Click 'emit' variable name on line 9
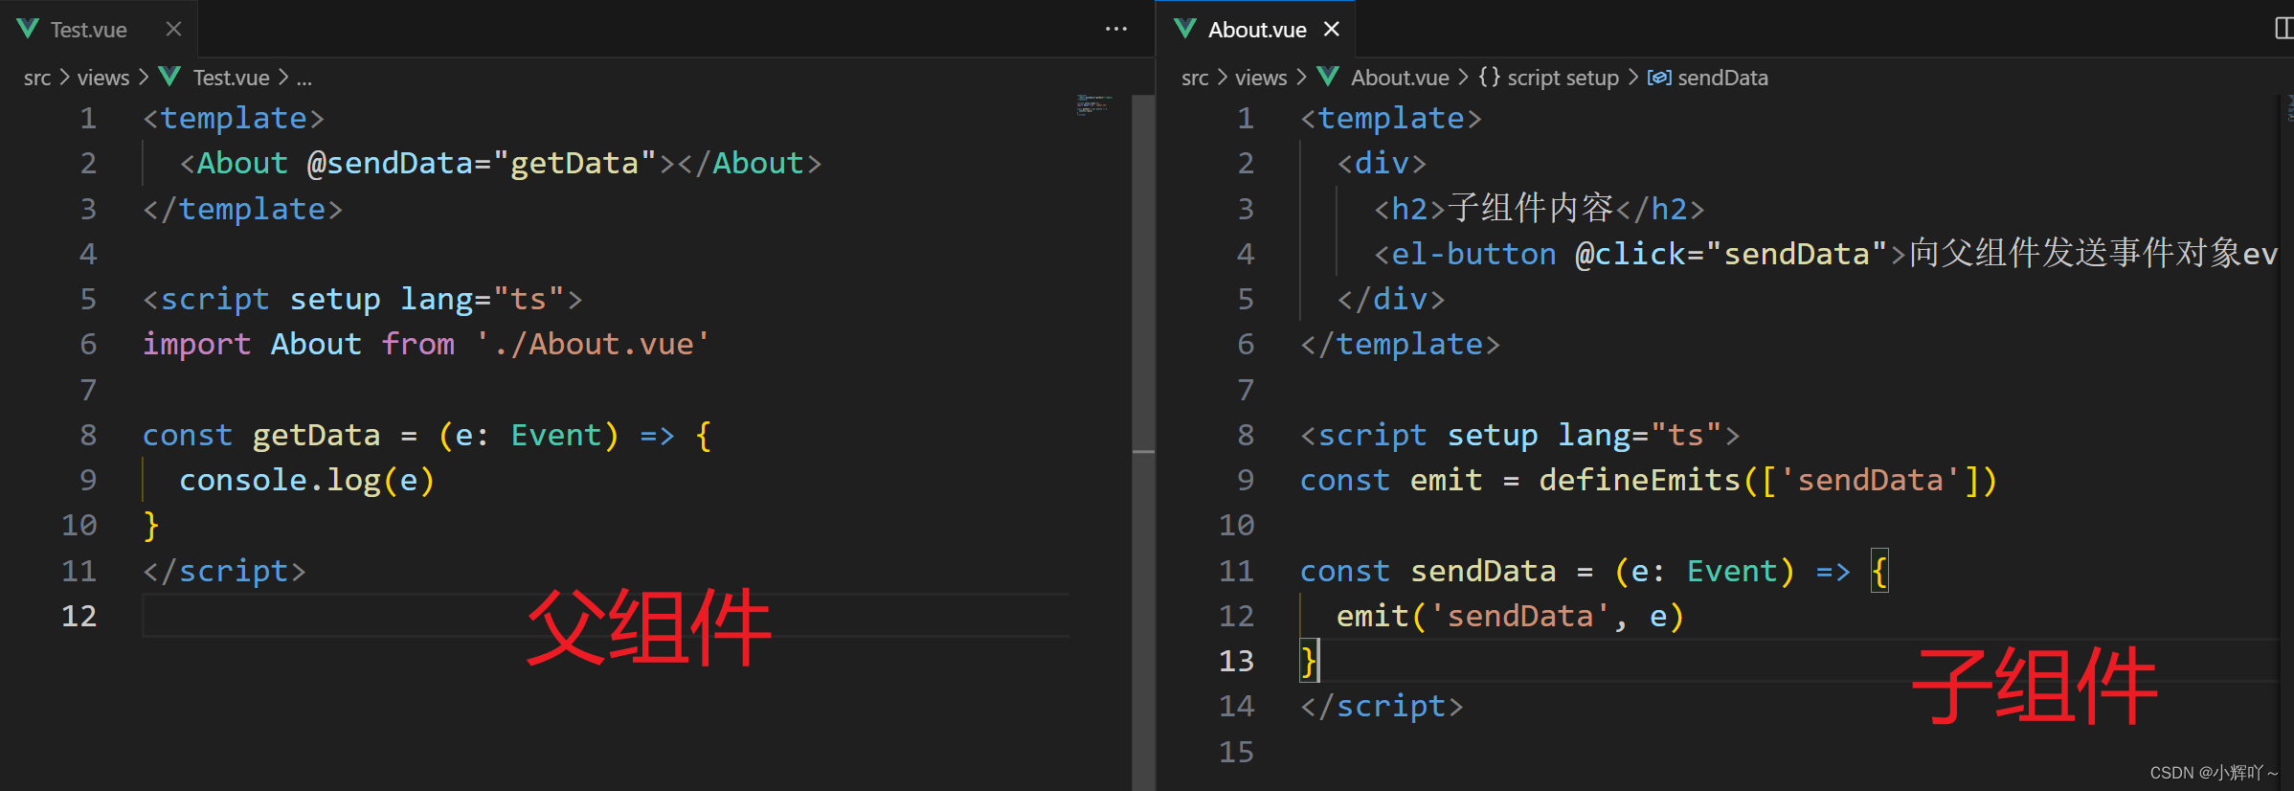This screenshot has height=791, width=2294. [x=1446, y=480]
